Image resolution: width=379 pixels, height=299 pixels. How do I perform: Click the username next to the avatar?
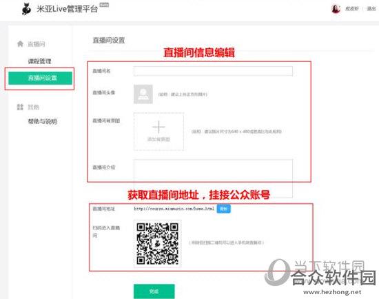pos(351,9)
